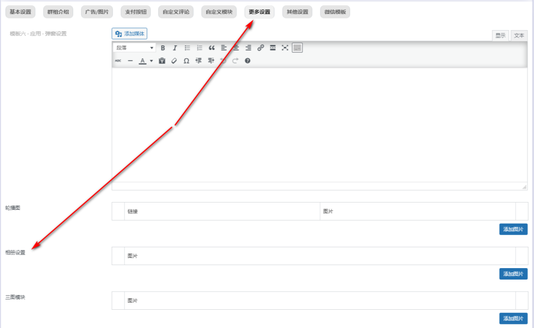Switch editor to 文本 mode
The height and width of the screenshot is (328, 534).
pos(519,35)
